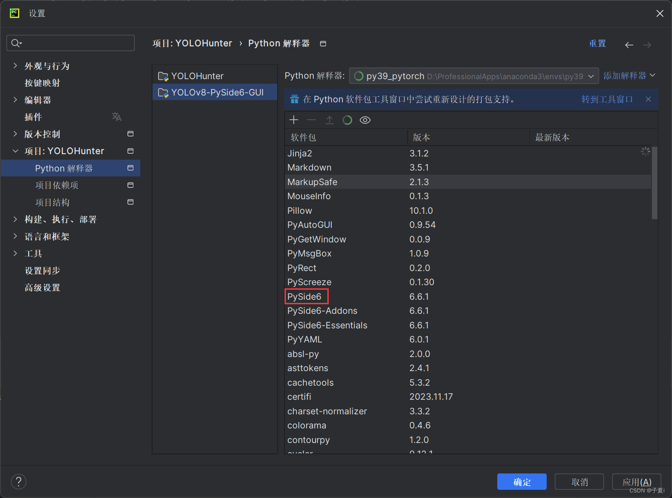Click the green reload packages icon
672x498 pixels.
point(347,120)
